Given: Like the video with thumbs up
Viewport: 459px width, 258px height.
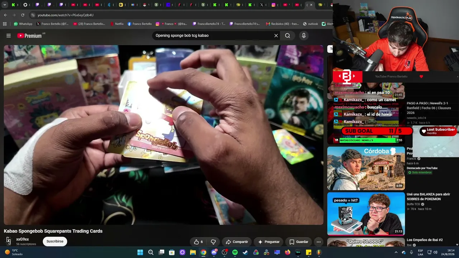Looking at the screenshot, I should pyautogui.click(x=198, y=242).
